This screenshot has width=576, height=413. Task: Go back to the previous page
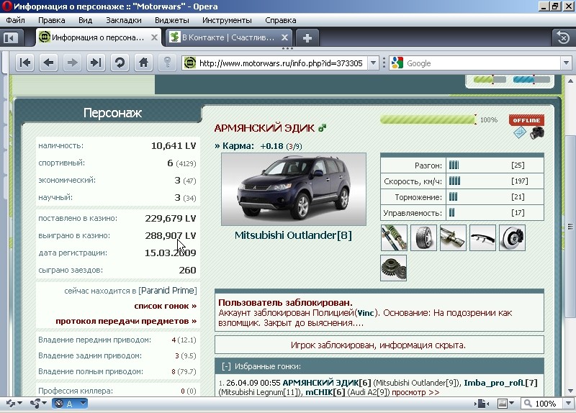click(x=48, y=63)
